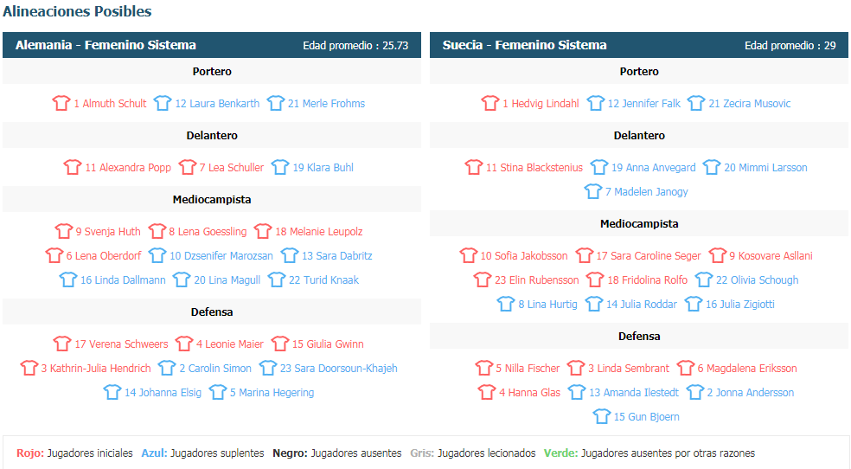Screen dimensions: 851x469
Task: Open Stina Blackstenius player profile link
Action: point(534,167)
